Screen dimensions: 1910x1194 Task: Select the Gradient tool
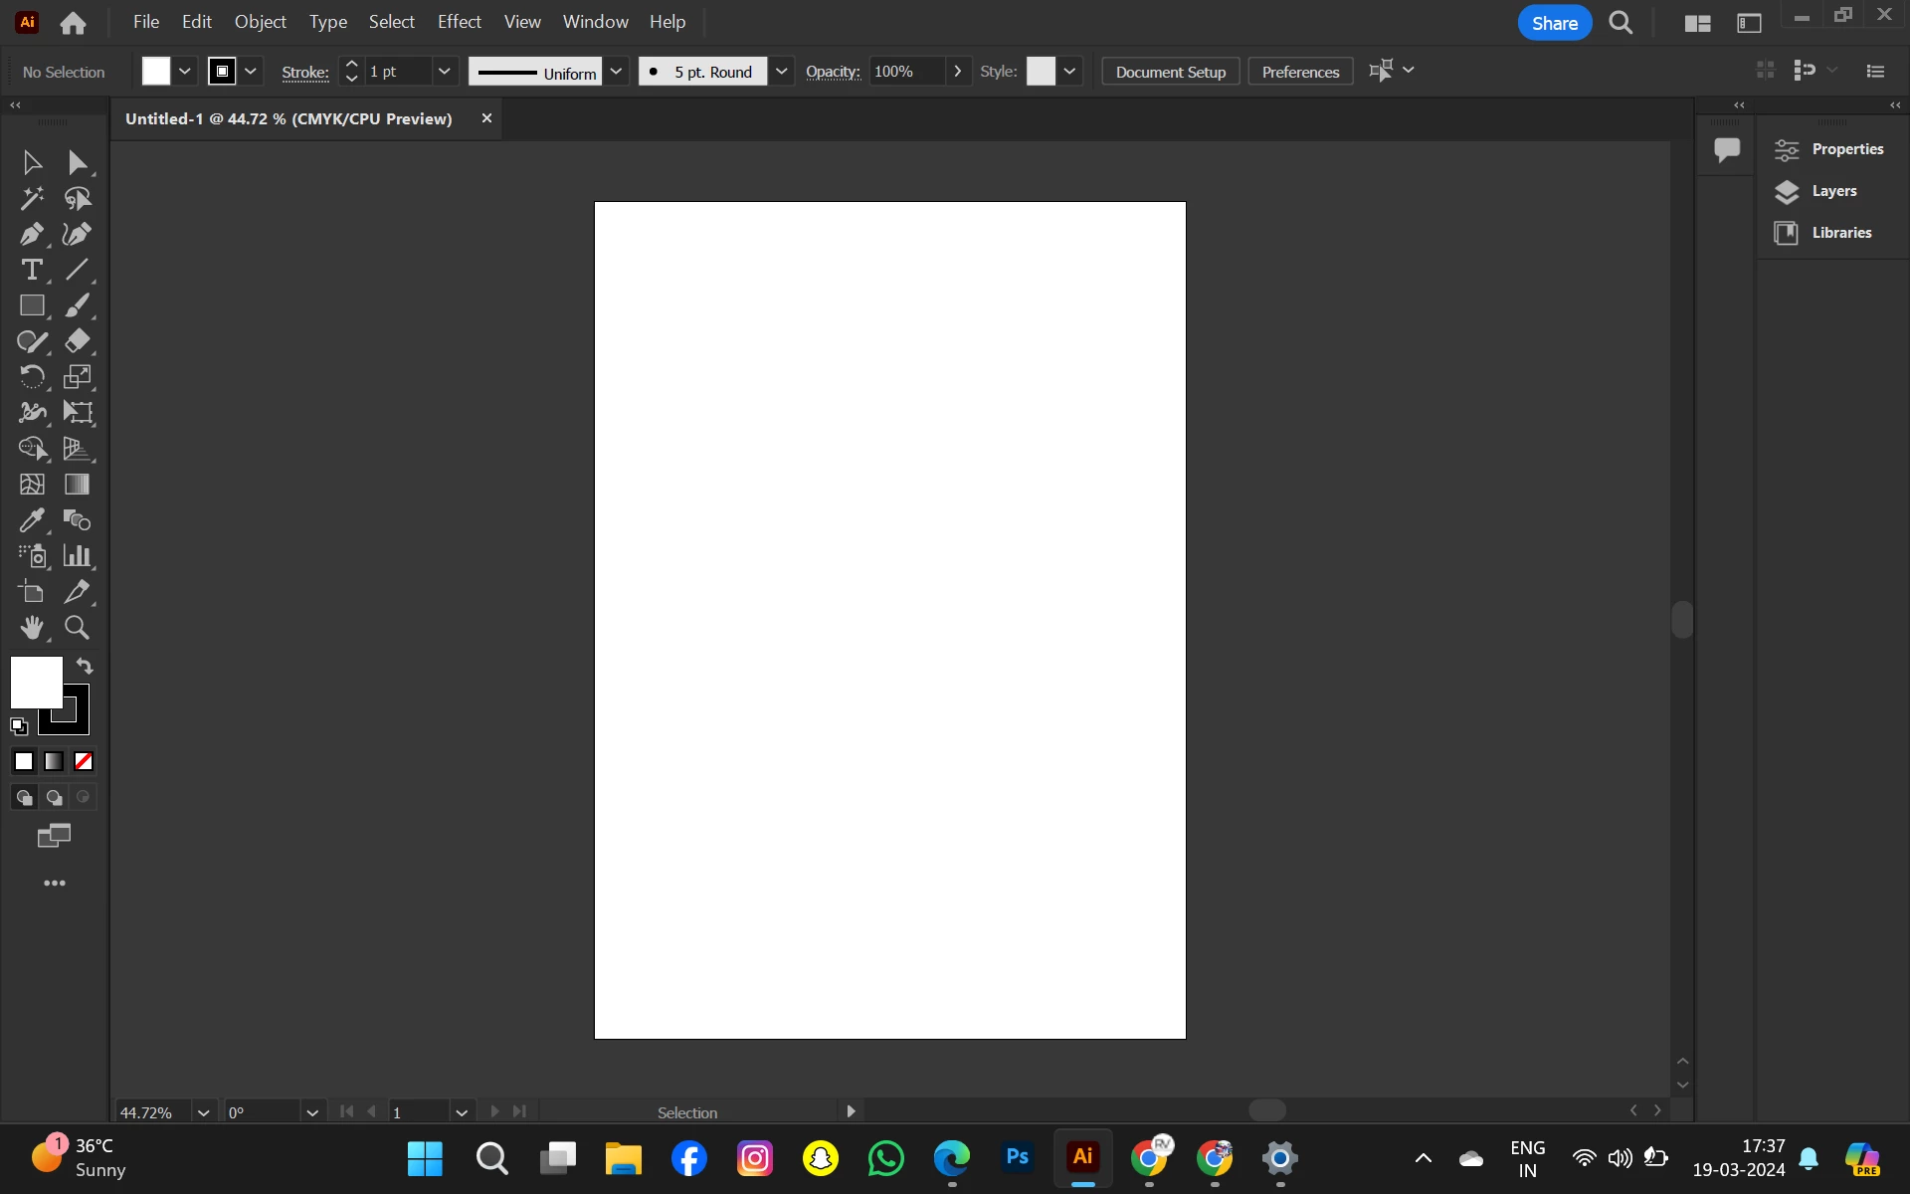click(x=77, y=485)
